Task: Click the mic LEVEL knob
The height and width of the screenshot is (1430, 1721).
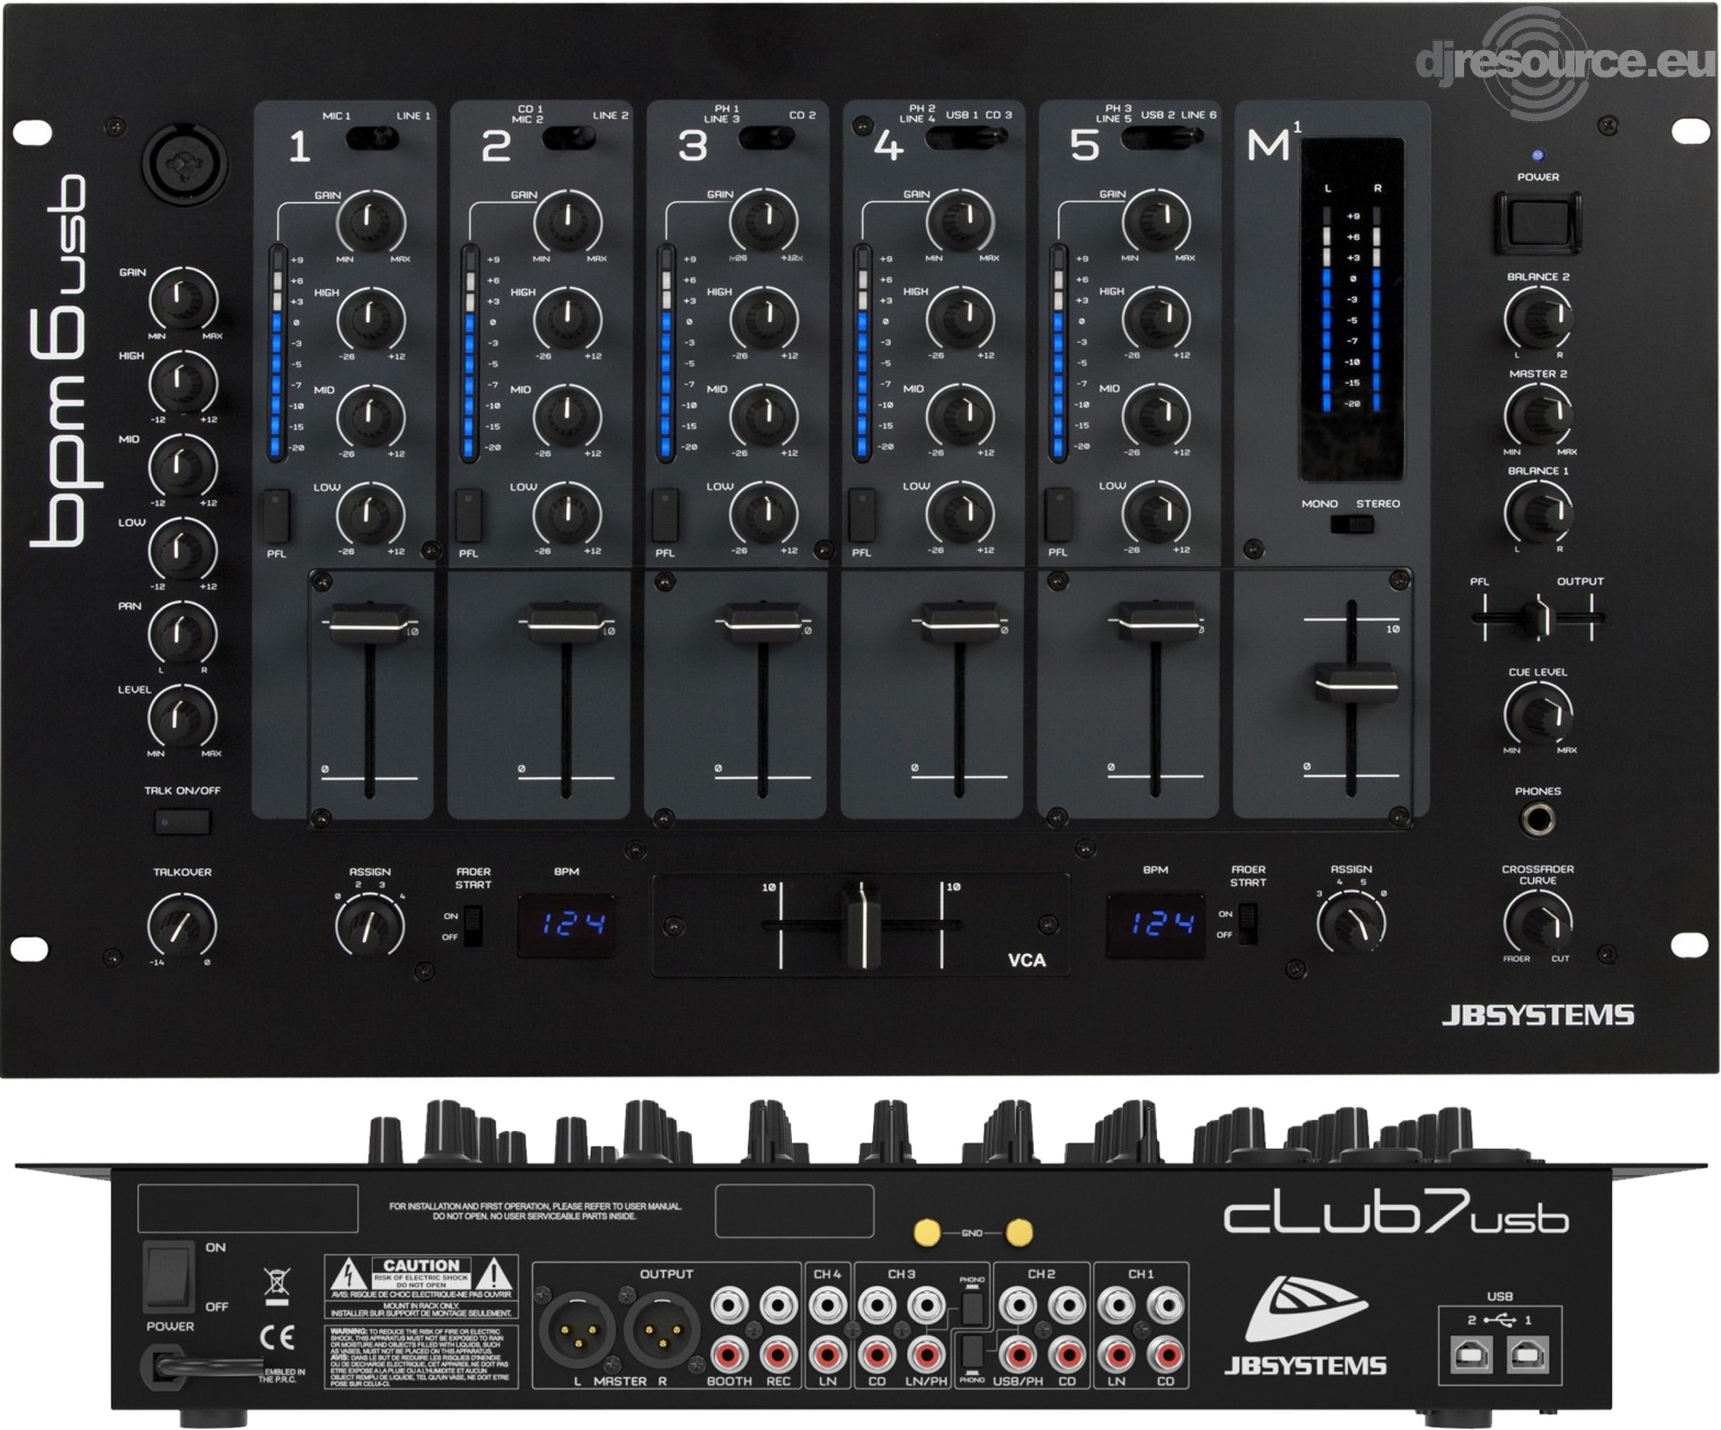Action: (x=182, y=717)
